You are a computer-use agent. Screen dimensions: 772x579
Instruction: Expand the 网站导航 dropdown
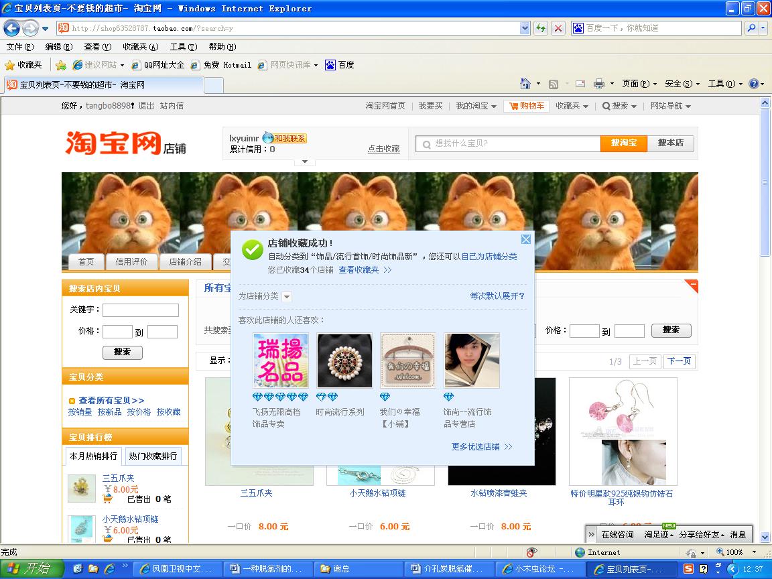pos(671,106)
